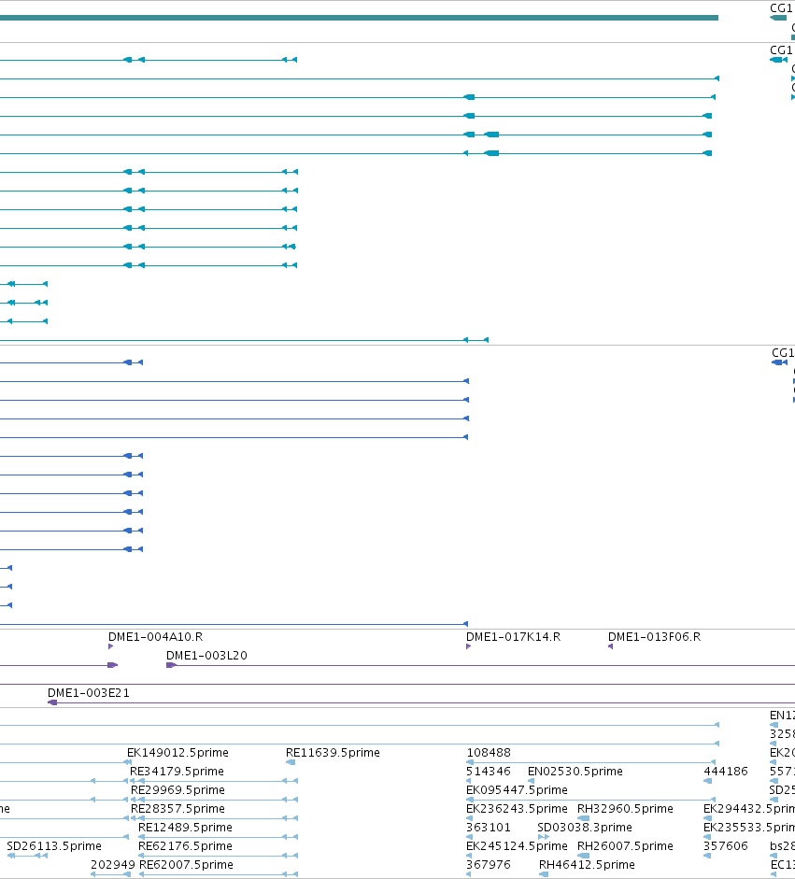Click the DME1-017K14.R label
The image size is (795, 879).
(x=513, y=637)
